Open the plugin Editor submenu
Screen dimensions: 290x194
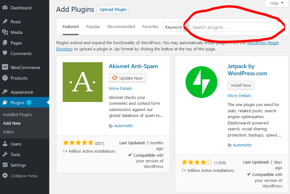[8, 132]
